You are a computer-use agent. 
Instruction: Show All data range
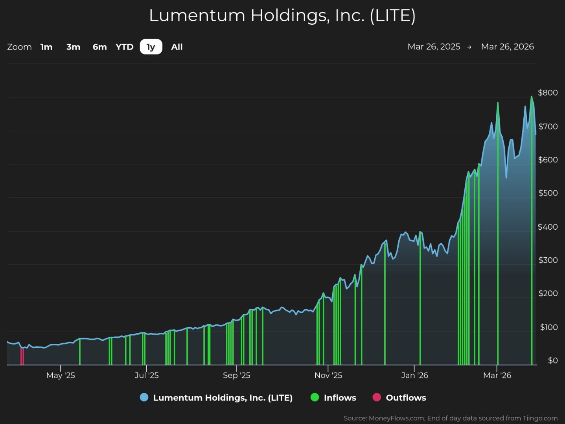[x=177, y=47]
